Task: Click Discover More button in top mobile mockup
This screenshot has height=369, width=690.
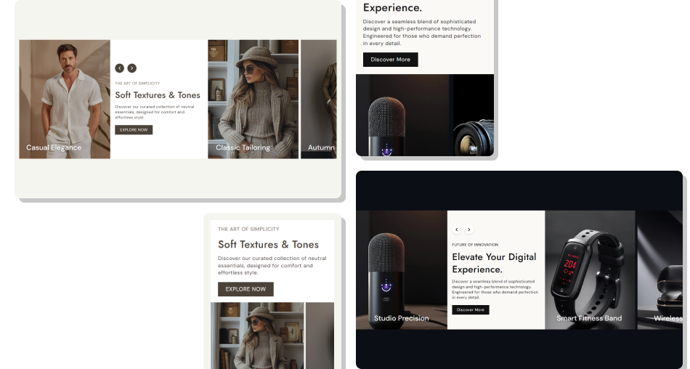Action: click(390, 60)
